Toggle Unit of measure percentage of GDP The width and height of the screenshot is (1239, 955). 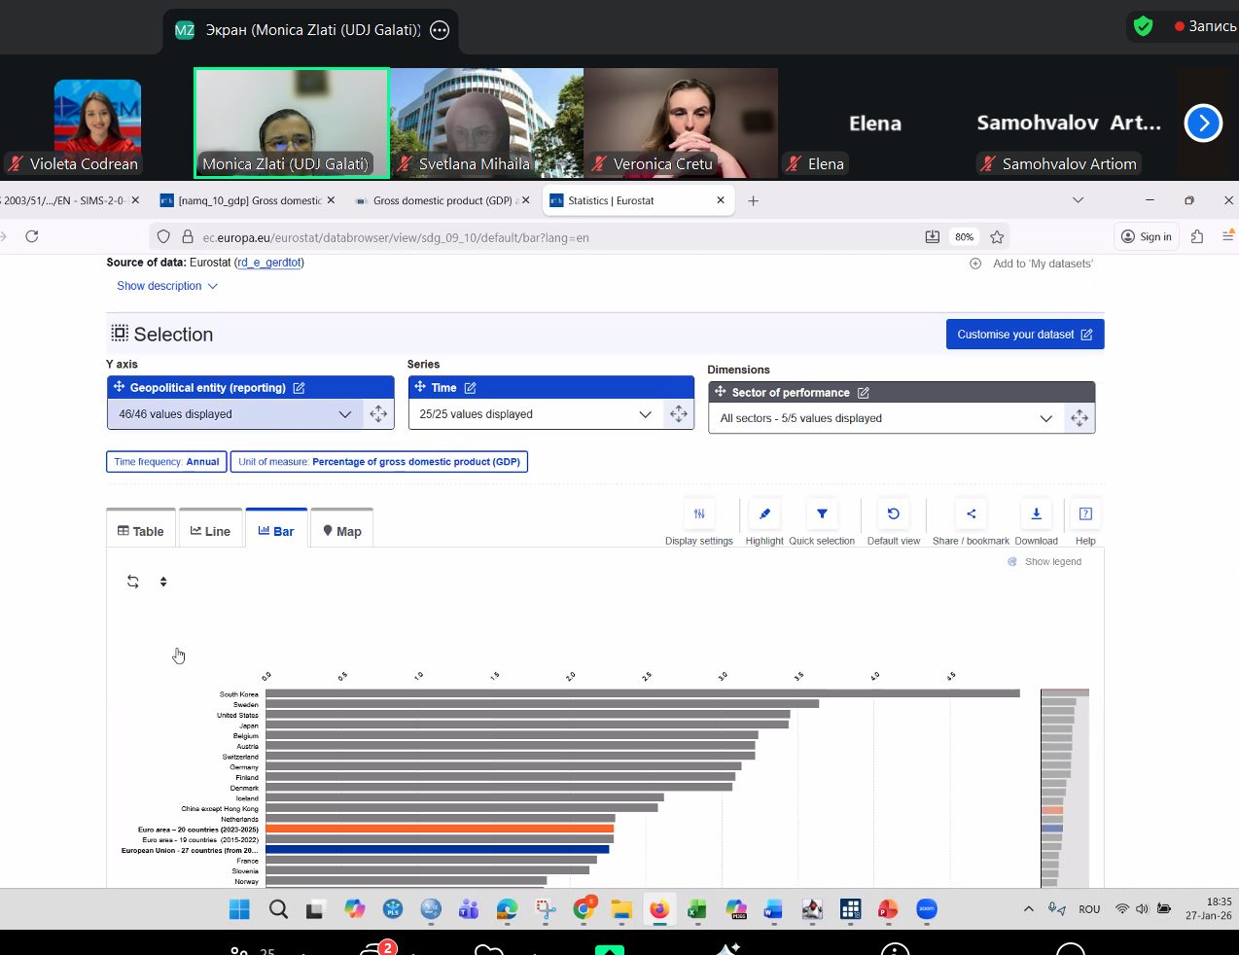point(379,462)
